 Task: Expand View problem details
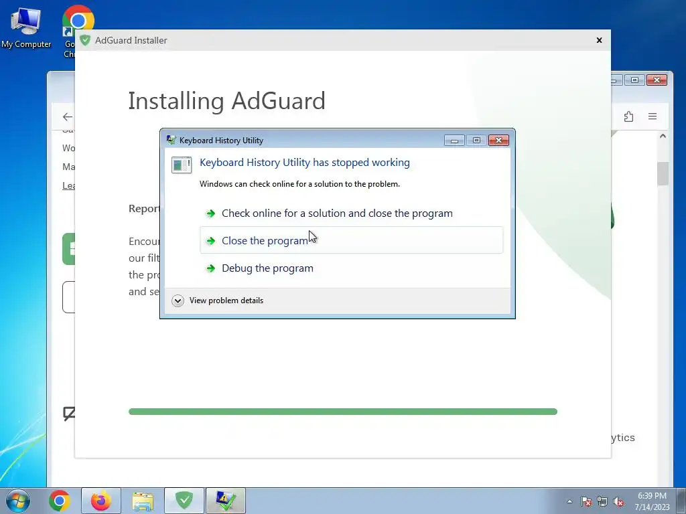click(218, 301)
